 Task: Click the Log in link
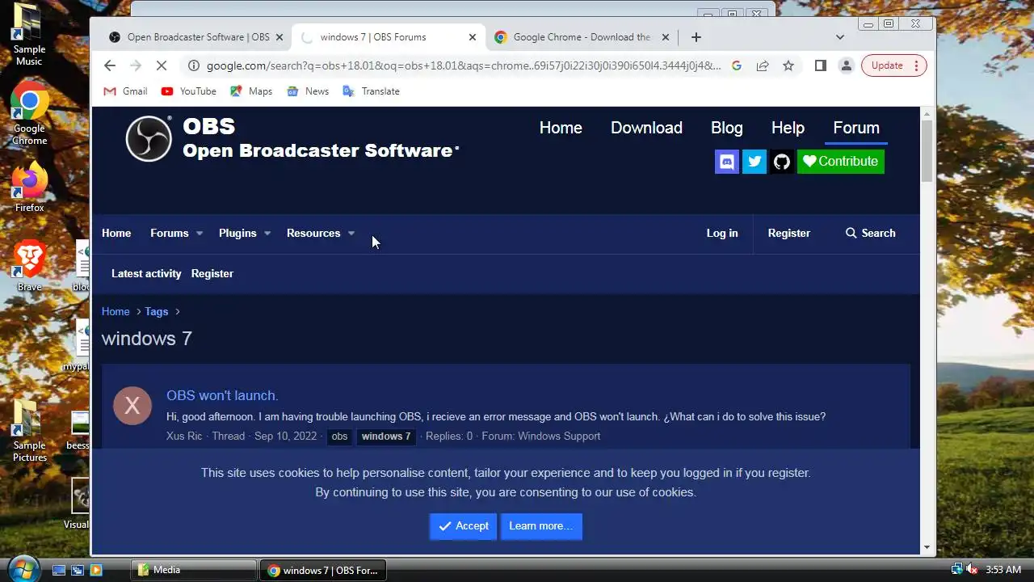pos(722,233)
